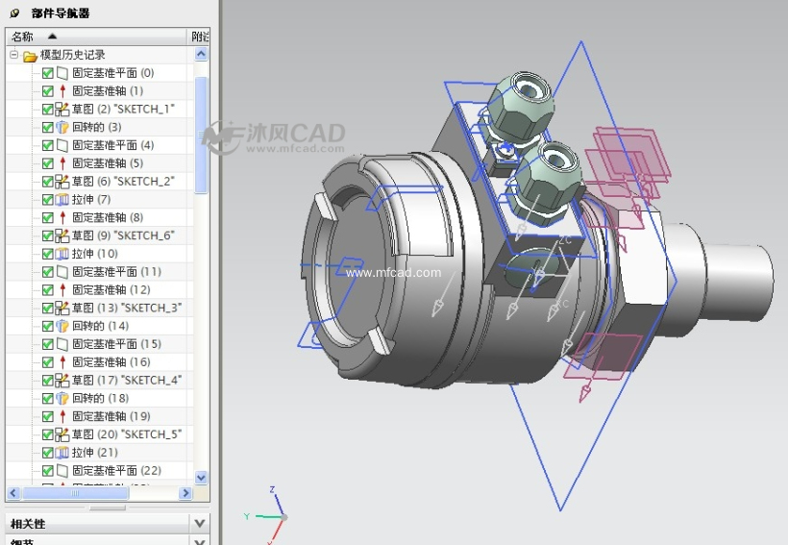Toggle the 回转的 (3) feature checkbox
Image resolution: width=788 pixels, height=545 pixels.
(48, 128)
